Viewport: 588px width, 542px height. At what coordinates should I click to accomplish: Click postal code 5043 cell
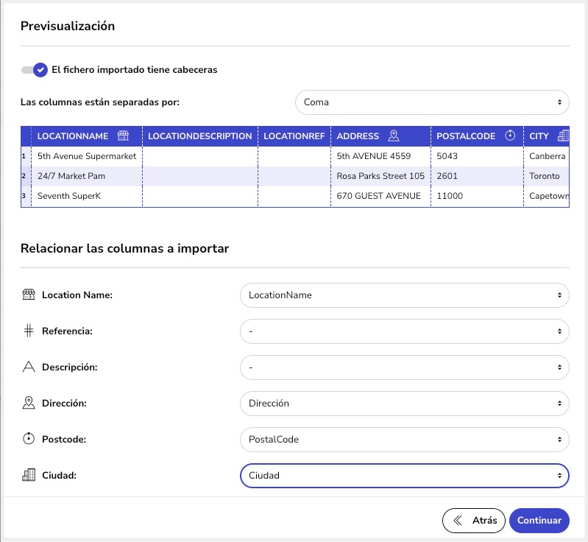click(x=477, y=156)
